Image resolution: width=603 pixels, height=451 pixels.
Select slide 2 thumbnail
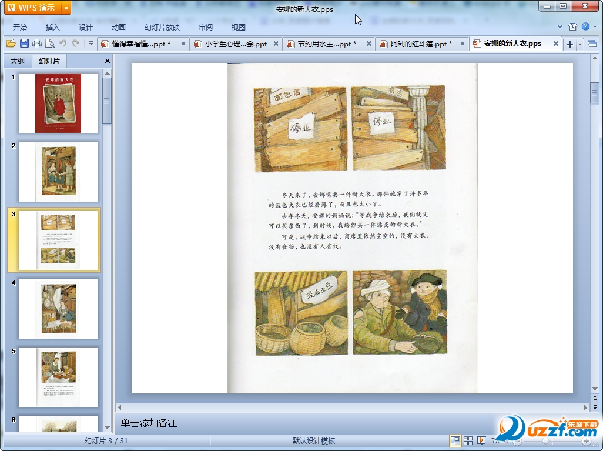click(58, 172)
